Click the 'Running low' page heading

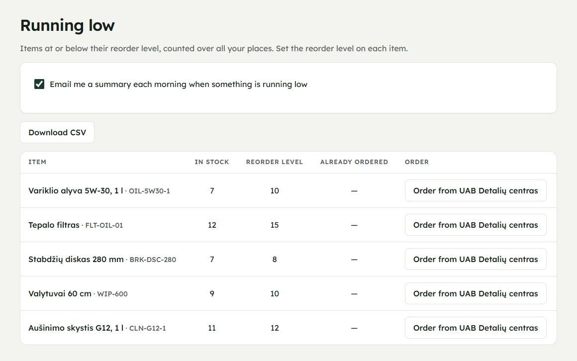67,25
